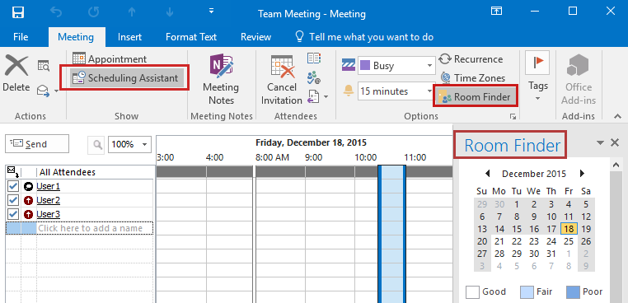
Task: Toggle the Room Finder pane button
Action: click(x=475, y=97)
